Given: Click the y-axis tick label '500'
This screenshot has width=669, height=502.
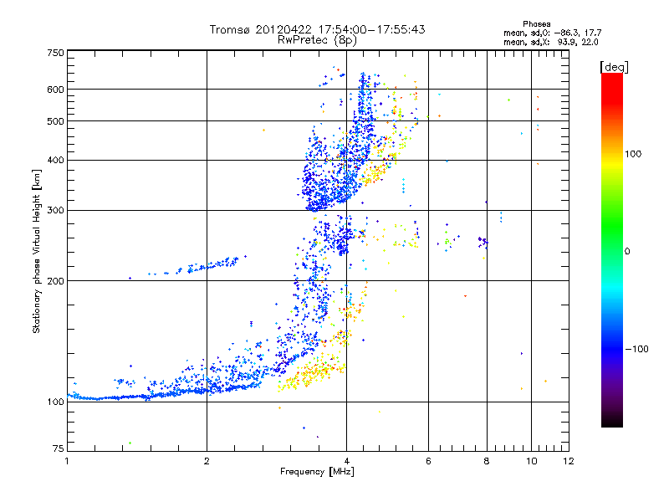Looking at the screenshot, I should coord(56,121).
